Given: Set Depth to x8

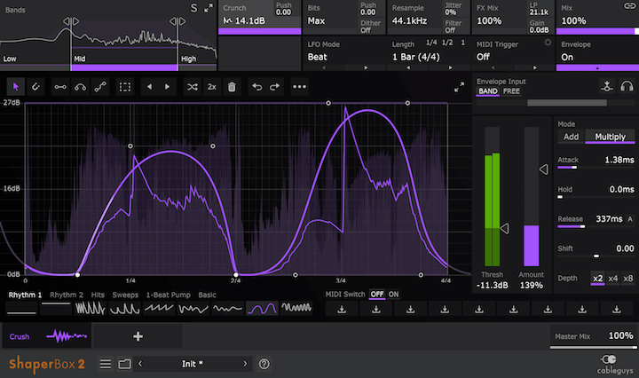Looking at the screenshot, I should 628,279.
